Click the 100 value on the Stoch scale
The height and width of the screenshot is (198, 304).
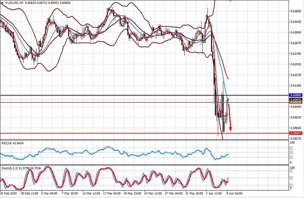pyautogui.click(x=292, y=168)
